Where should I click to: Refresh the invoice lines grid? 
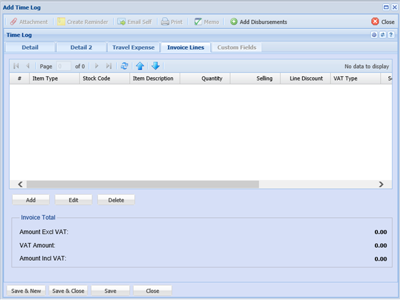124,66
